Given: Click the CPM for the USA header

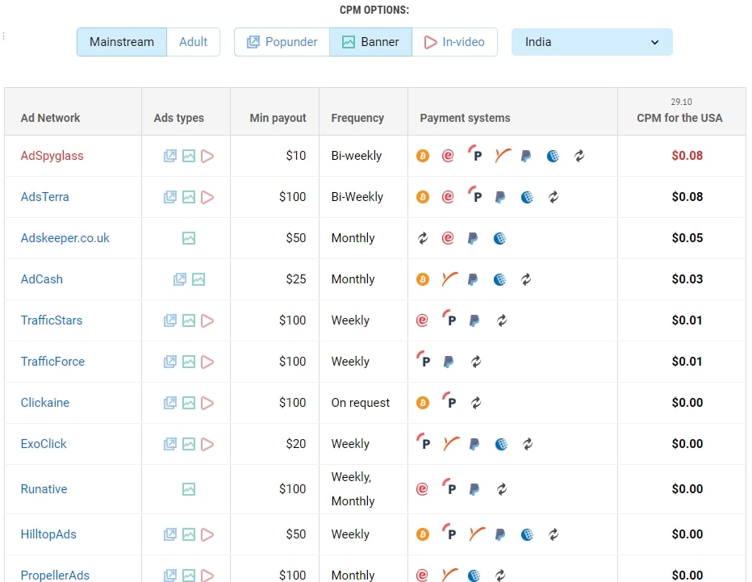Looking at the screenshot, I should pos(679,118).
